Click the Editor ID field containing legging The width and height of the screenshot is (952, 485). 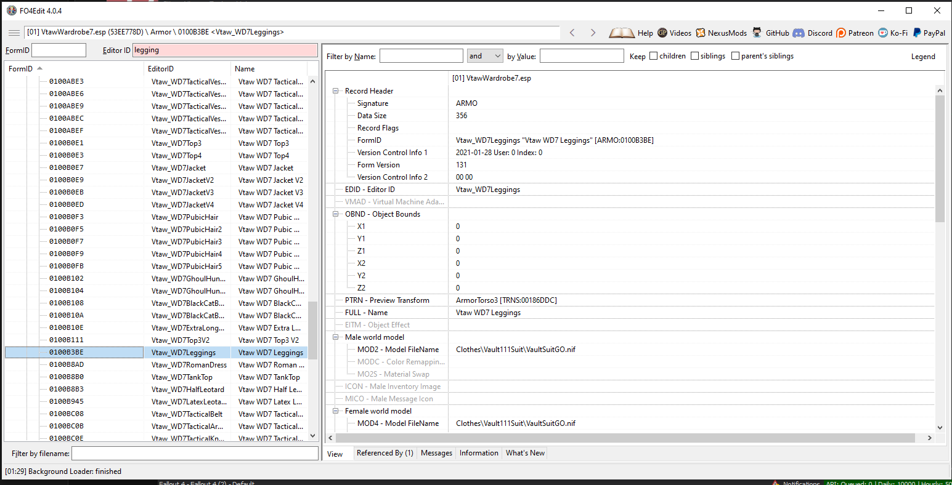pos(225,50)
